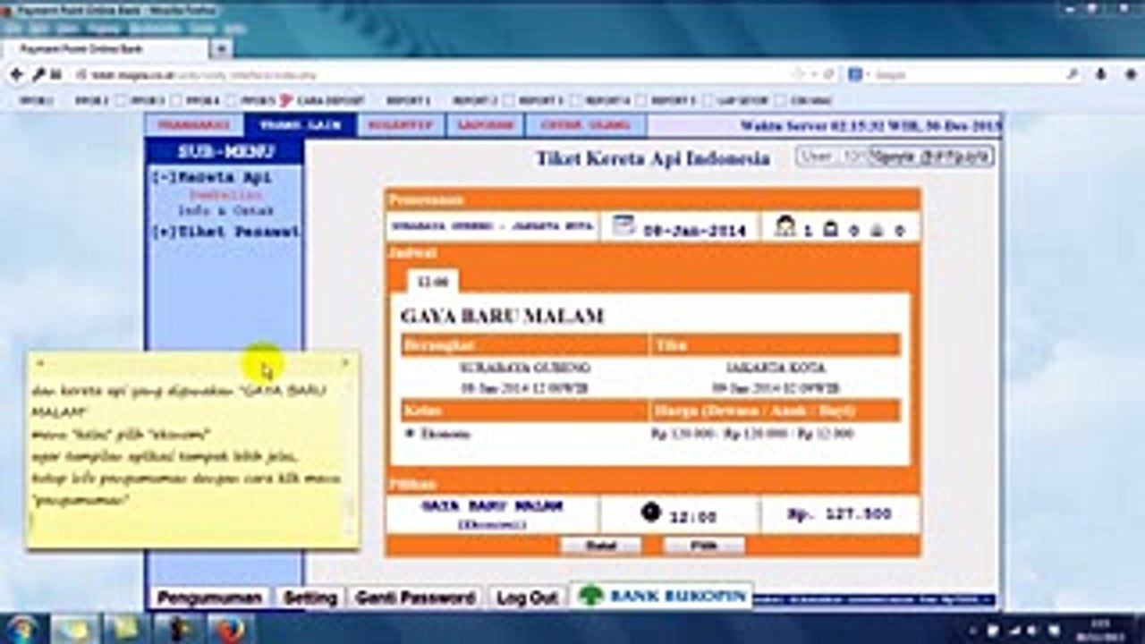The height and width of the screenshot is (644, 1145).
Task: Close the yellow sticky note
Action: tap(345, 363)
